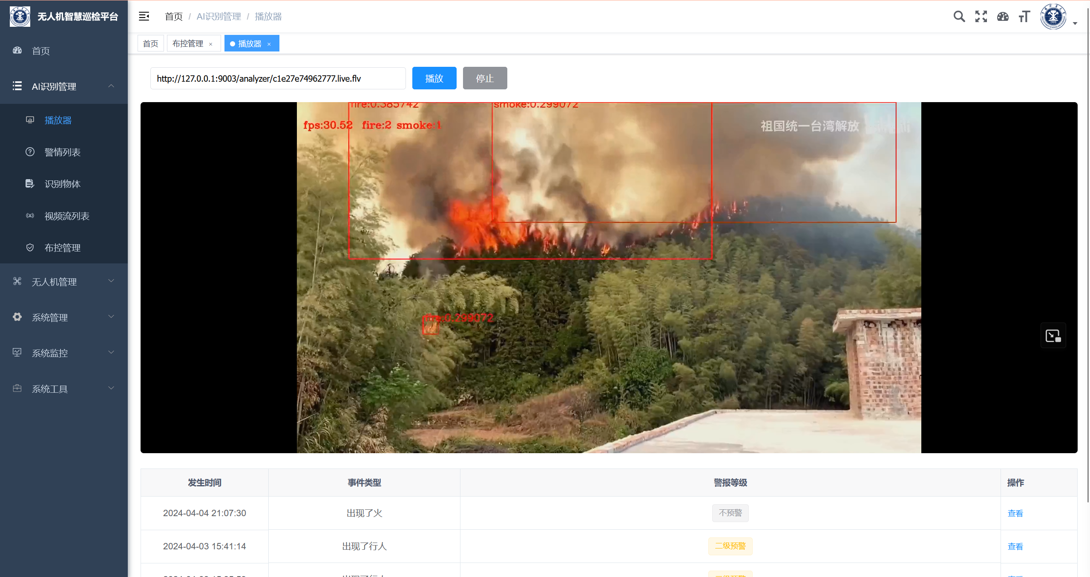
Task: Collapse sidebar with hamburger icon
Action: point(144,16)
